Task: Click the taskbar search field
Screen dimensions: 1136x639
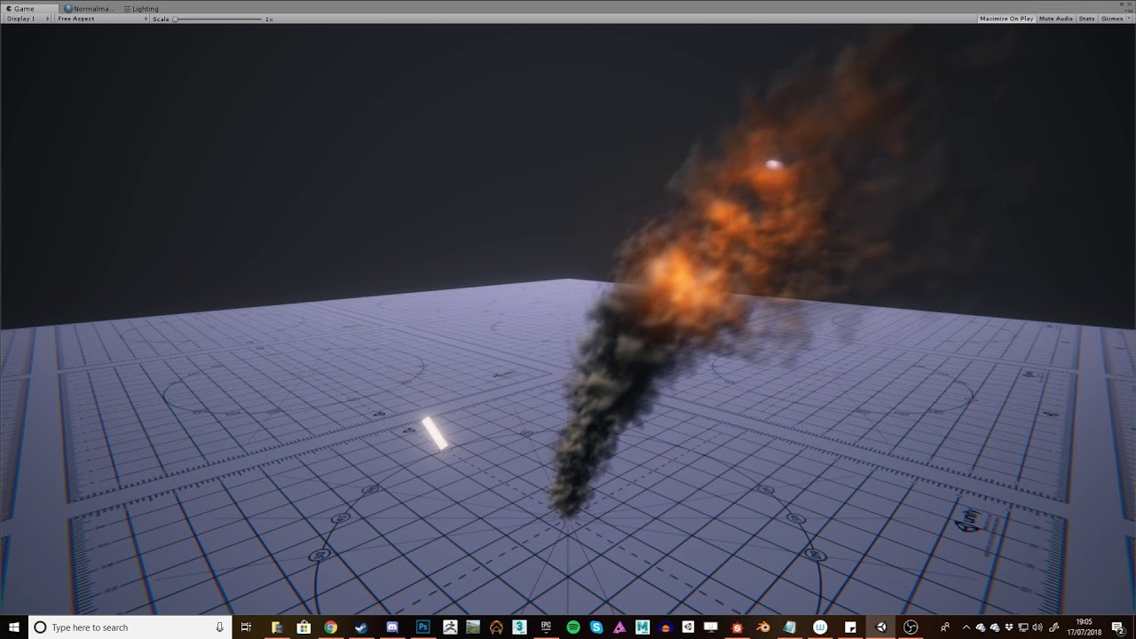Action: tap(115, 627)
